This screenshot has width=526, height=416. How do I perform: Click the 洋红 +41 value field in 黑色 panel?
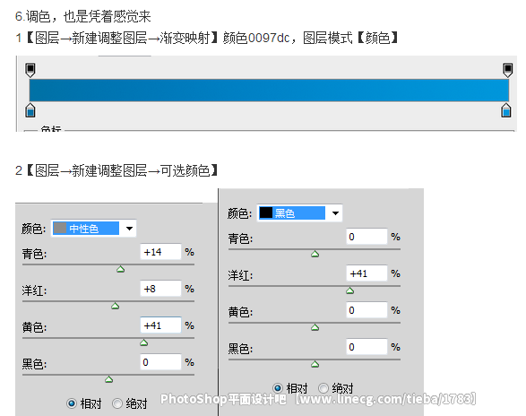pos(366,273)
